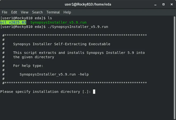Click the window title user1@Rocky810:/home/eda
This screenshot has width=176, height=120.
coord(88,4)
